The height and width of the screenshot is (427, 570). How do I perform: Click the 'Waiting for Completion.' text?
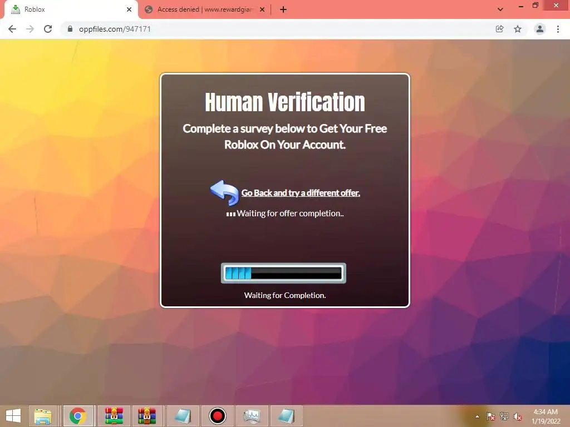point(285,295)
